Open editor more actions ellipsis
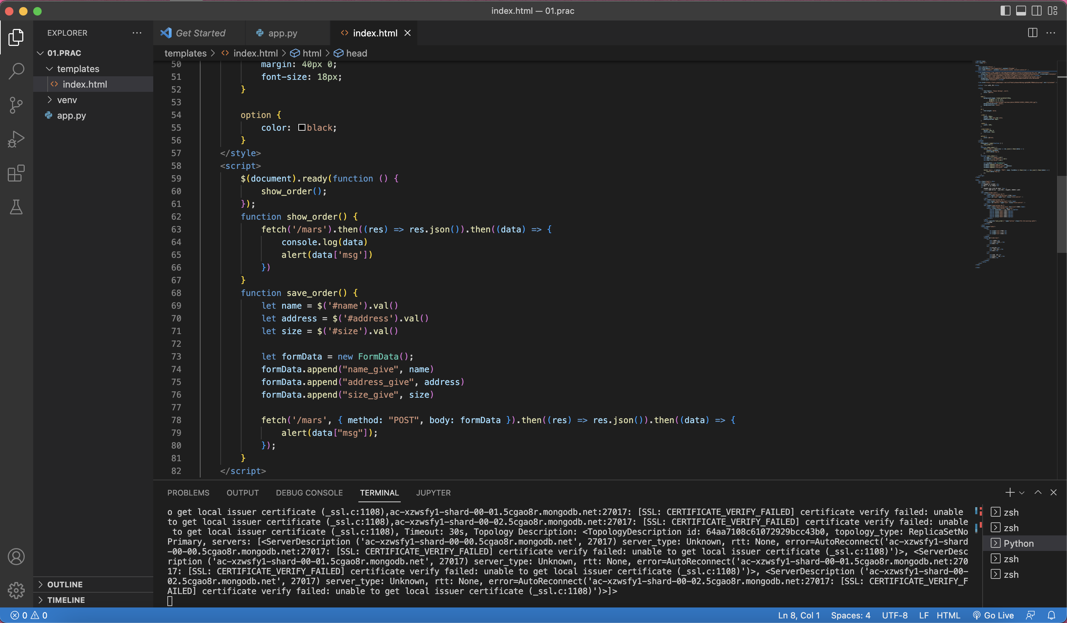The height and width of the screenshot is (623, 1067). coord(1051,33)
